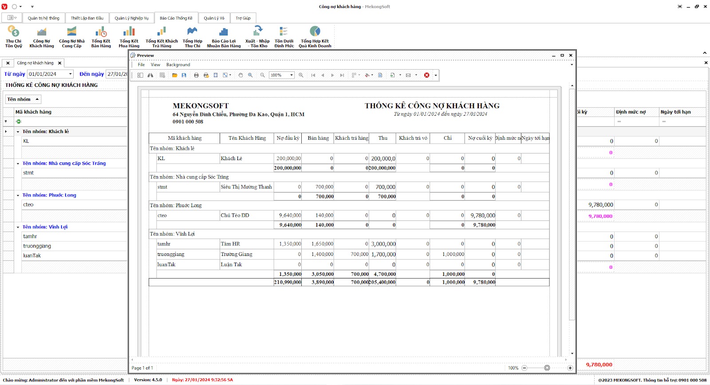Viewport: 710px width, 385px height.
Task: Click the save icon in preview toolbar
Action: [184, 75]
